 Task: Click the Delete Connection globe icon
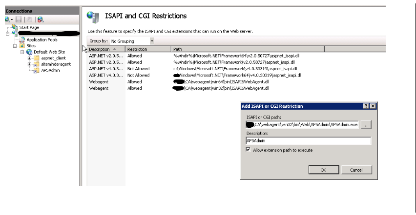point(41,20)
